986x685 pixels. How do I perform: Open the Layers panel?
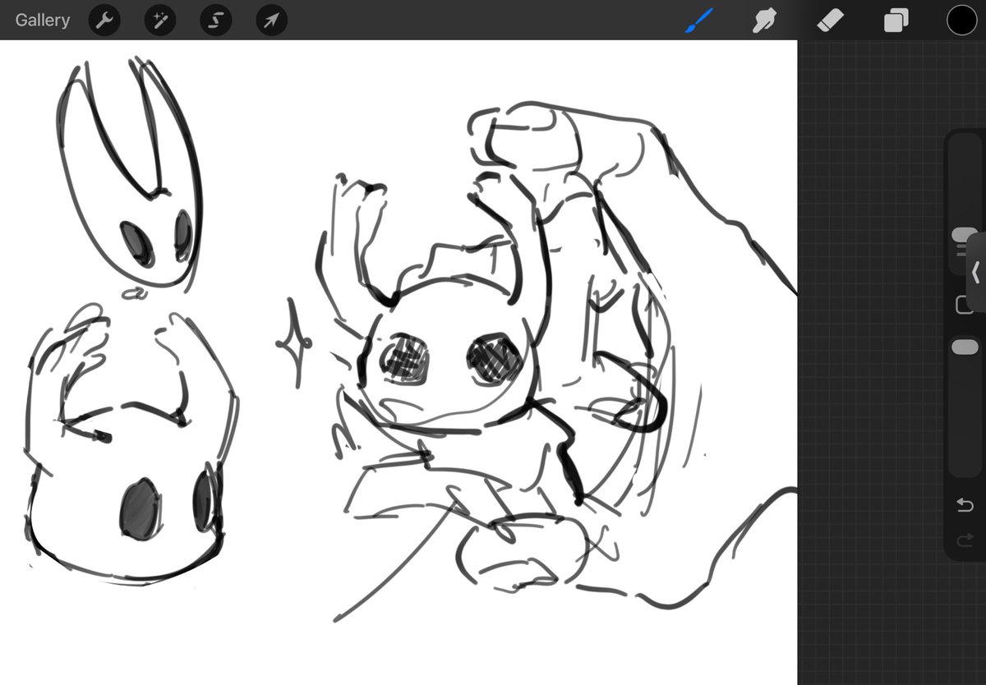point(896,21)
